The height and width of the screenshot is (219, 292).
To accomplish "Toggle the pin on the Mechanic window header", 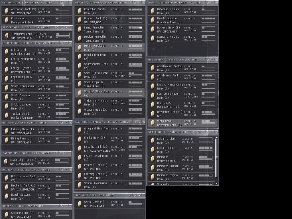I will 62,170.
